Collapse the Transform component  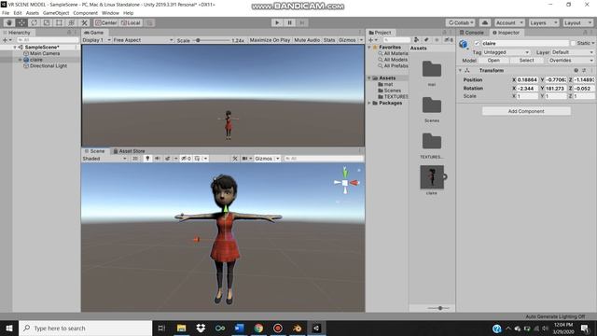(x=460, y=71)
